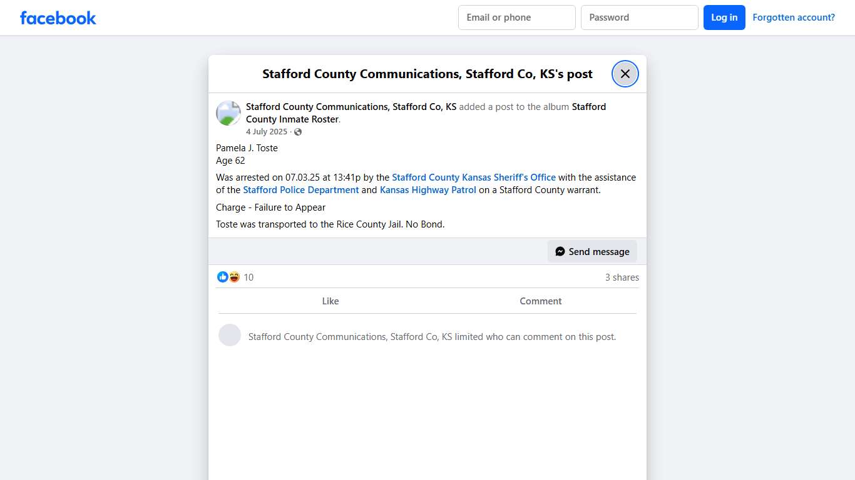Focus the Password field
855x480 pixels.
pyautogui.click(x=639, y=17)
